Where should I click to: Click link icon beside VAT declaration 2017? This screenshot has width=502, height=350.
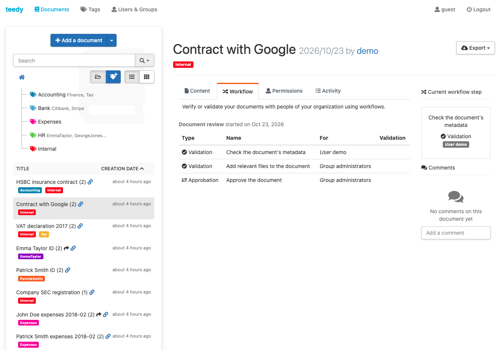point(80,226)
